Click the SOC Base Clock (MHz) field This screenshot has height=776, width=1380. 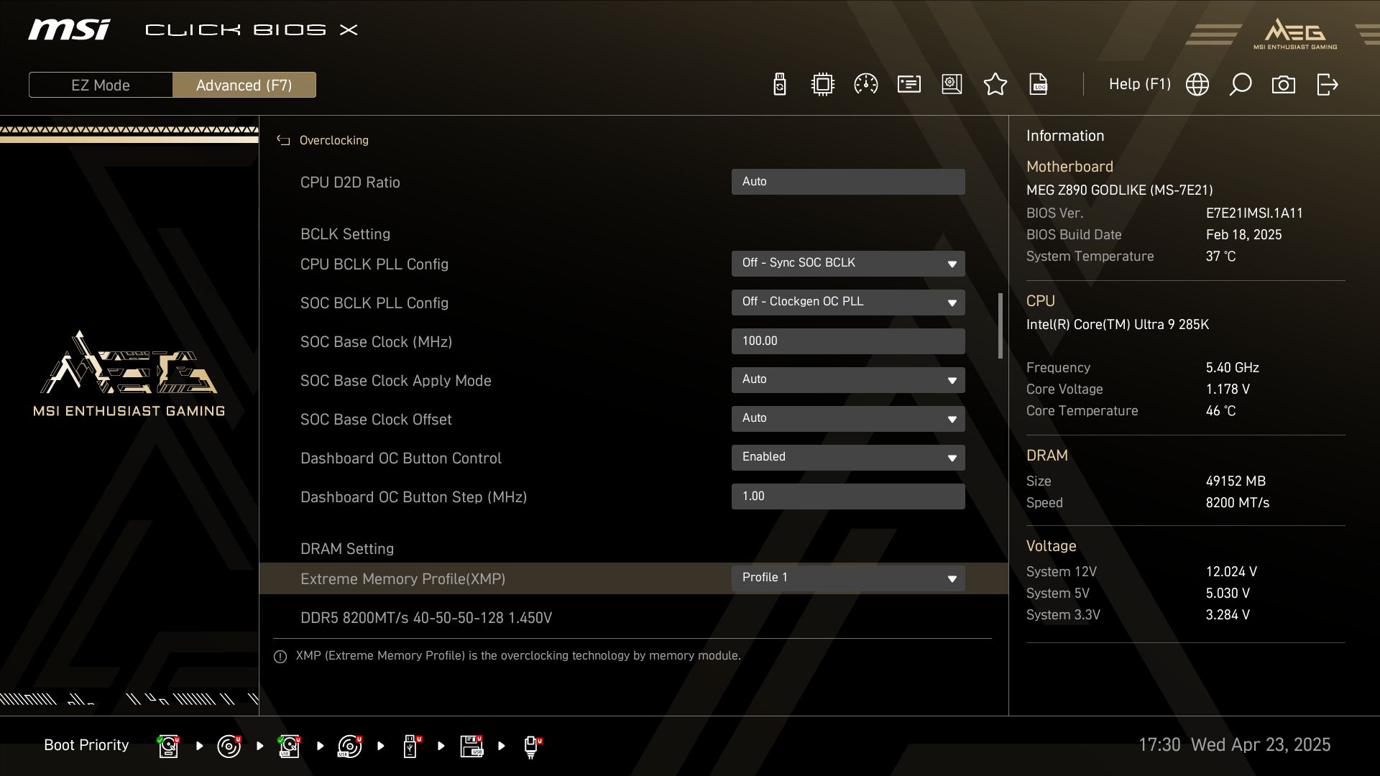pyautogui.click(x=848, y=341)
